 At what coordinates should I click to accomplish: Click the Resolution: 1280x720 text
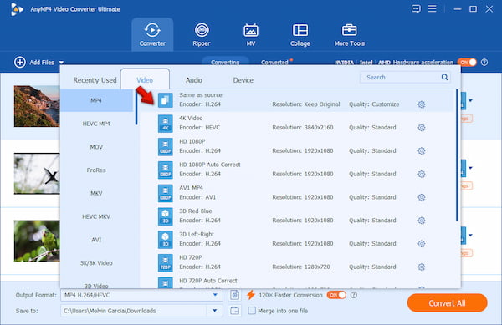301,267
